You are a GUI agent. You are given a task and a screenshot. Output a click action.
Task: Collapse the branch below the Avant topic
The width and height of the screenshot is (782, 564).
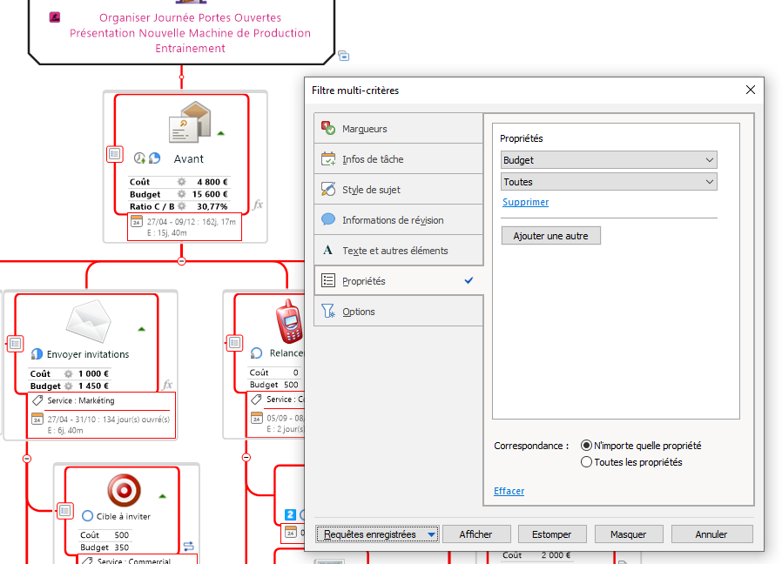click(x=181, y=261)
